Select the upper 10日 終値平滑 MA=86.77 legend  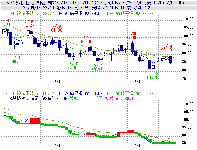coord(129,14)
